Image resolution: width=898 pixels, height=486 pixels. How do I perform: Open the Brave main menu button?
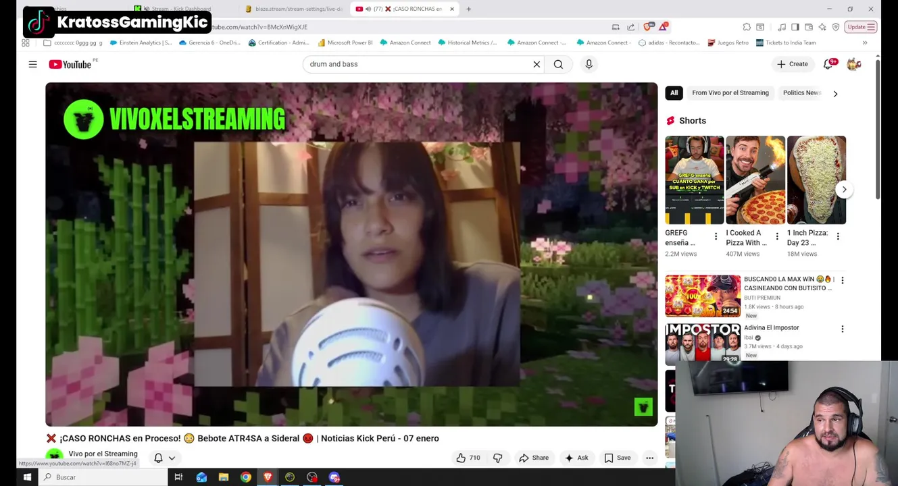[x=871, y=27]
